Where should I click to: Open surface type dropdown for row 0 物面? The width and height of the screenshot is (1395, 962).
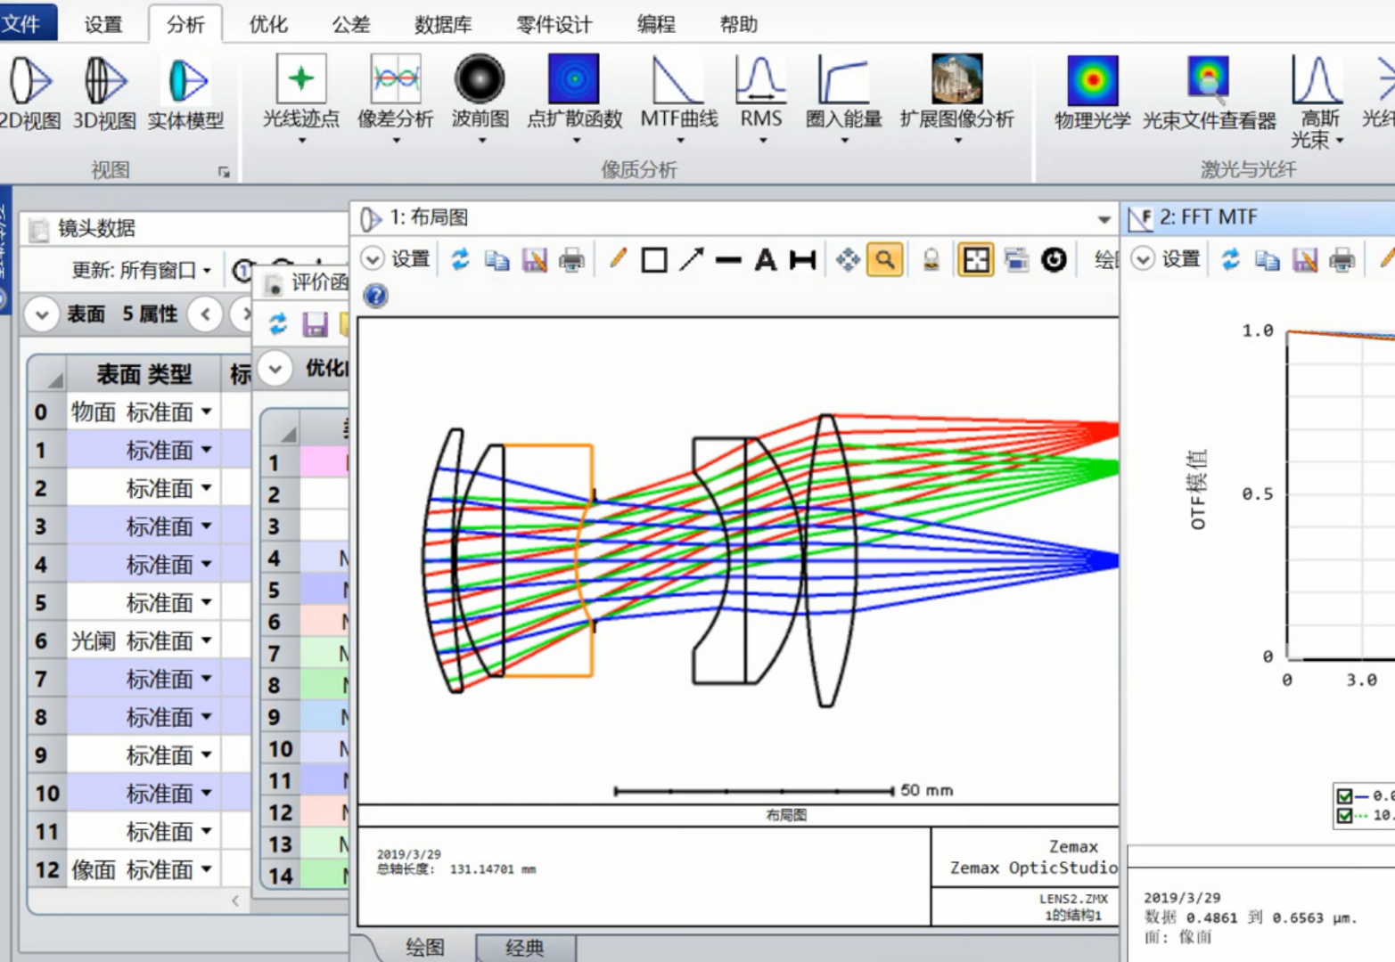pos(207,412)
